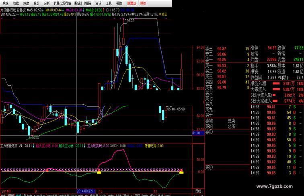Open the 深度 menu
This screenshot has width=304, height=196.
(x=26, y=3)
